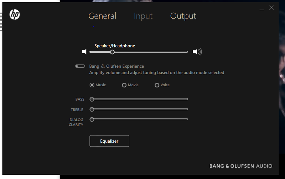Click the Bang & Olufsen Experience label text

116,66
